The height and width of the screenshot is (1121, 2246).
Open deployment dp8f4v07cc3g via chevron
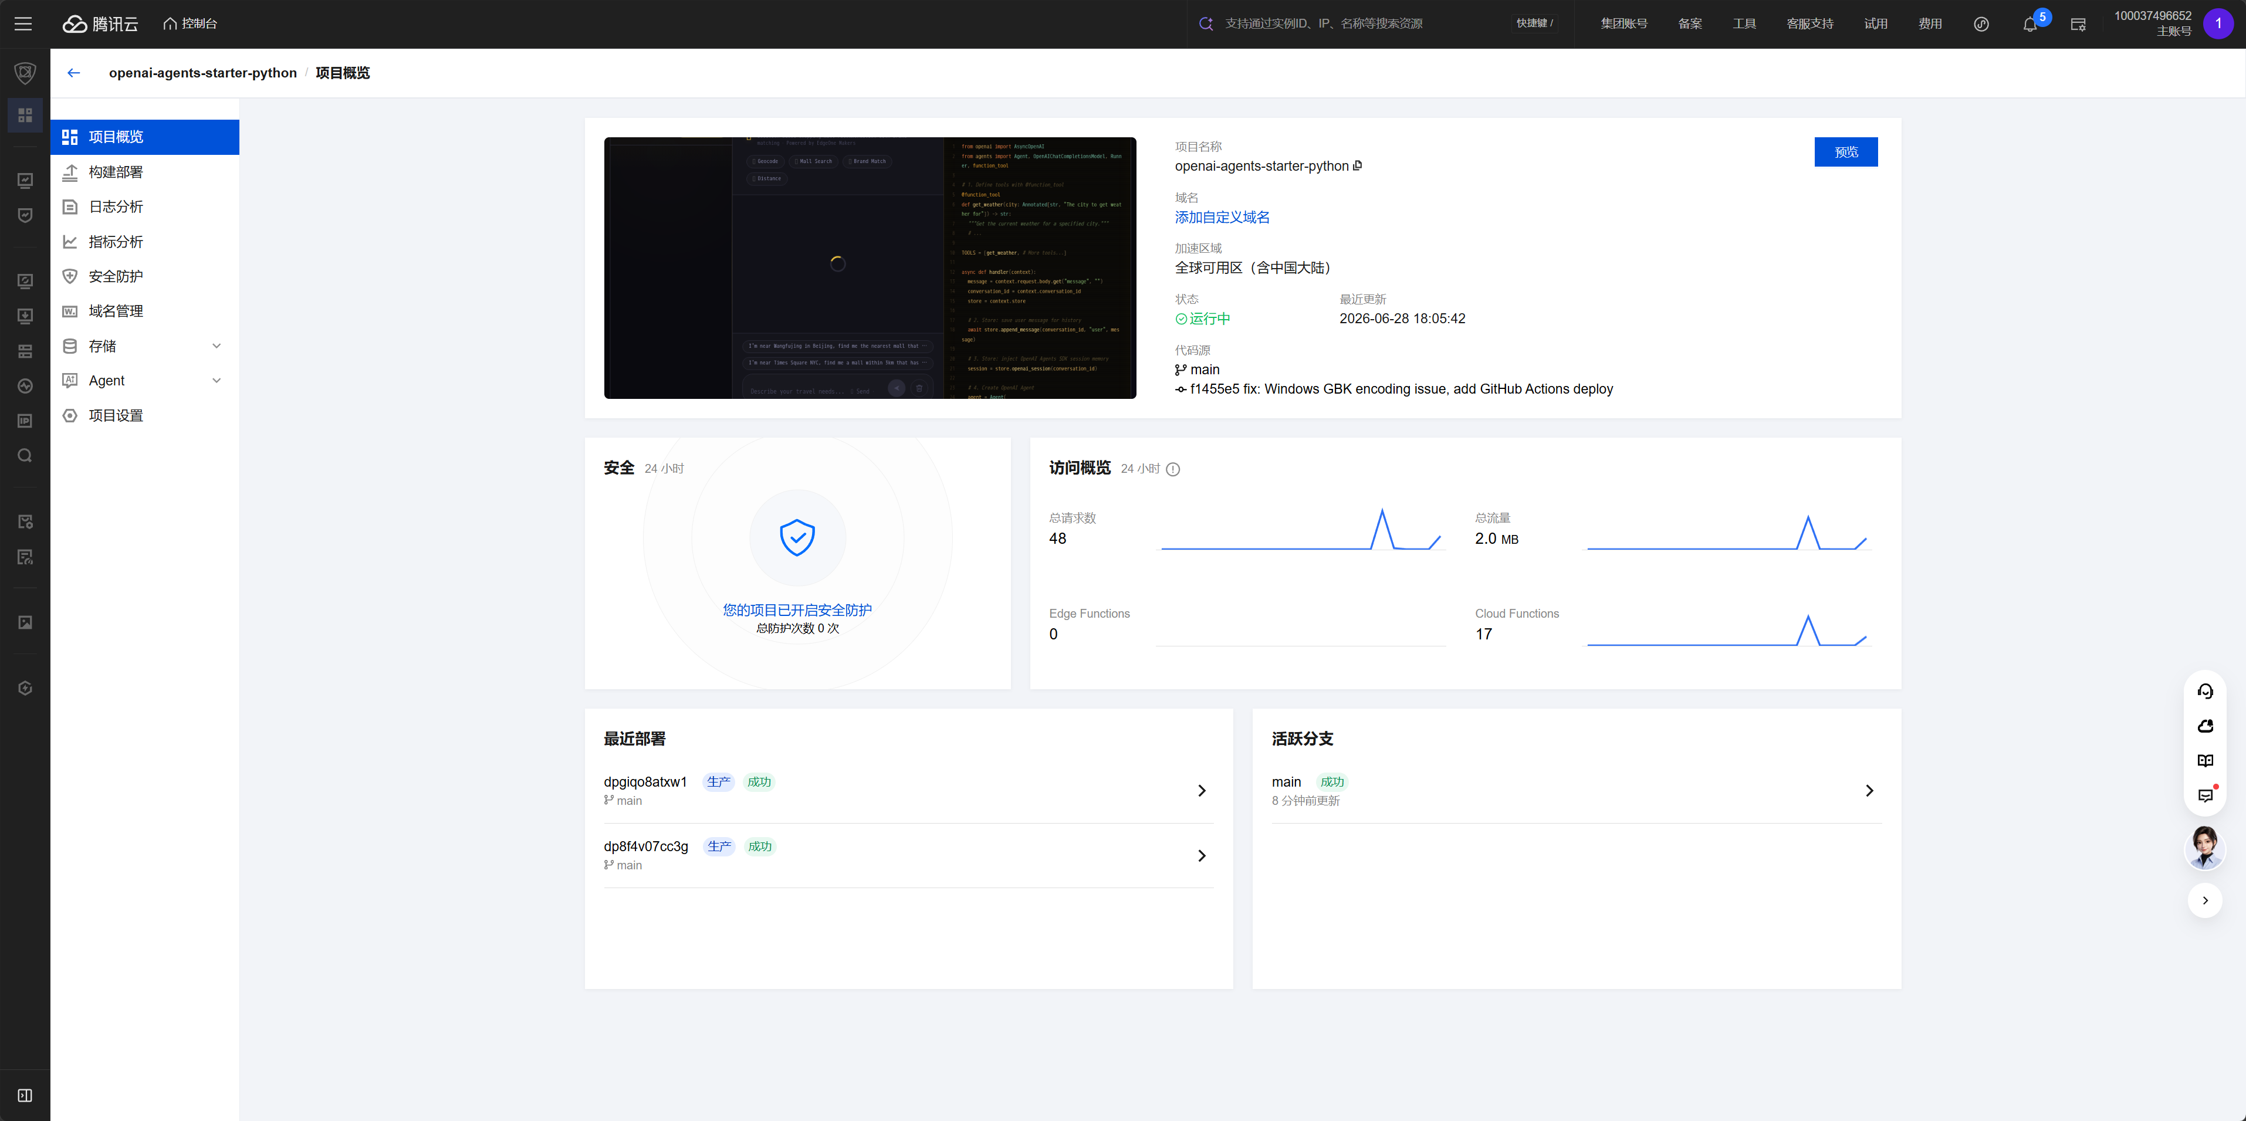point(1202,856)
